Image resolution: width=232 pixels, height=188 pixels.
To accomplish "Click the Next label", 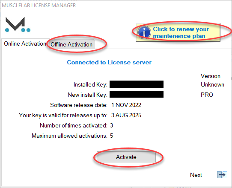I will click(196, 175).
